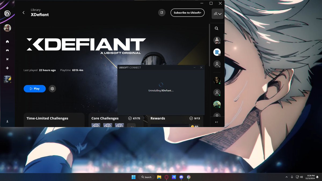Select the skull-faced friend avatar
The width and height of the screenshot is (322, 181).
pos(217,80)
